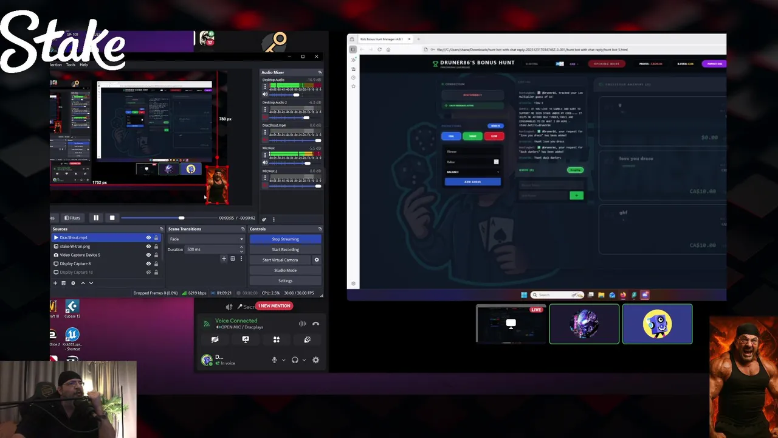This screenshot has width=778, height=438.
Task: Hide the stake-W-tran.png source
Action: coord(148,246)
